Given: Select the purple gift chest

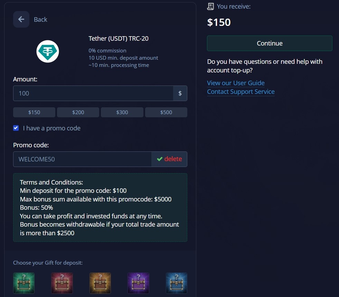Looking at the screenshot, I should (x=138, y=283).
